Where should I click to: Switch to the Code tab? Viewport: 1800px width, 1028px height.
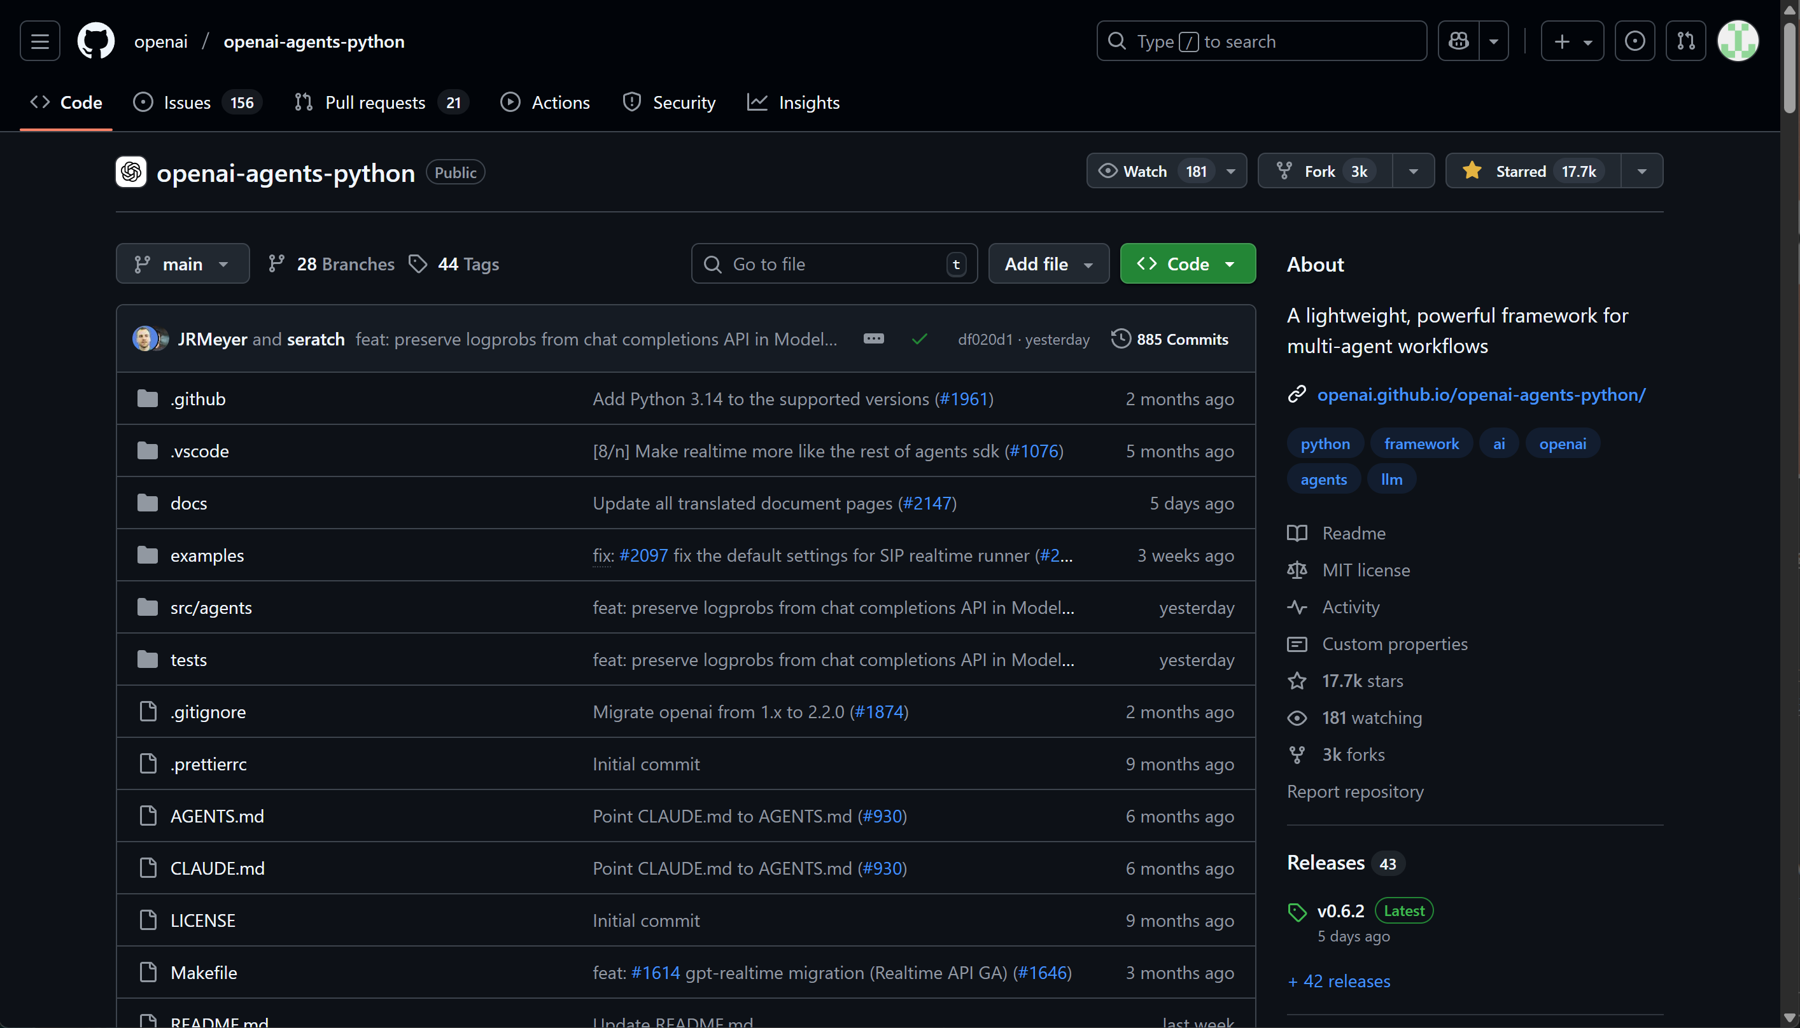(x=66, y=102)
